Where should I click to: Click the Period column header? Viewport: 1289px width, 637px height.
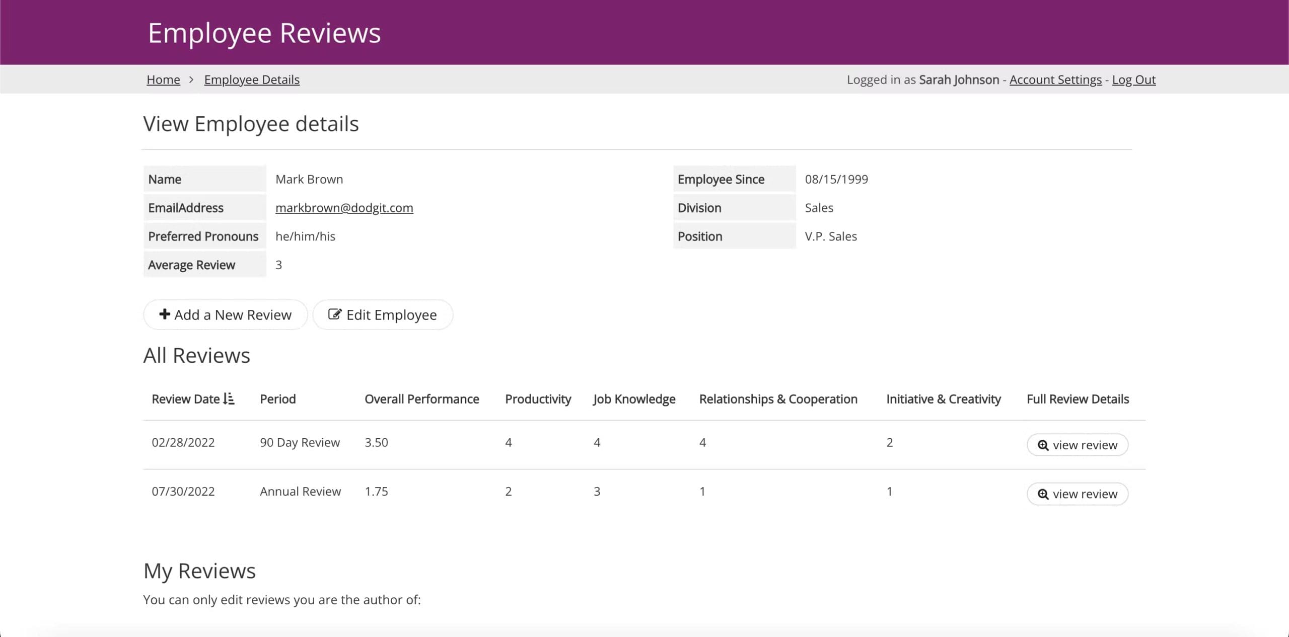(277, 399)
